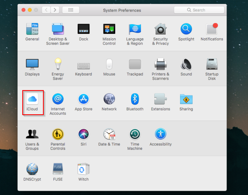The width and height of the screenshot is (248, 195).
Task: Open the Network preferences
Action: point(109,99)
